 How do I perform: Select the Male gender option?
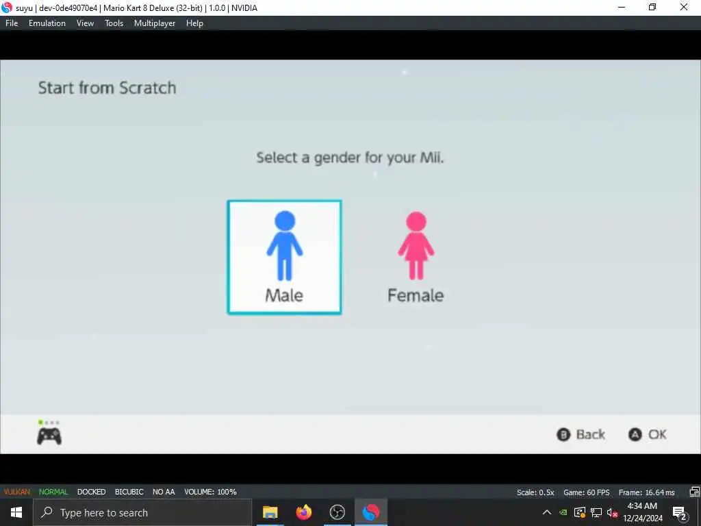coord(284,258)
